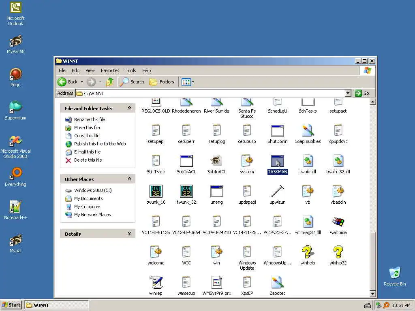Open the File menu
The height and width of the screenshot is (311, 415).
(62, 70)
